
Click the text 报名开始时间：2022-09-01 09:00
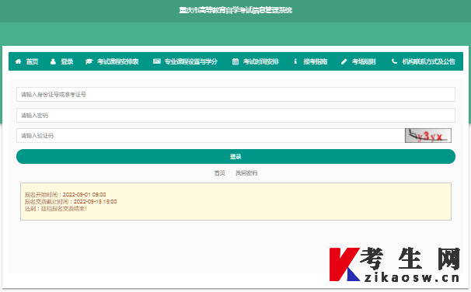pos(65,194)
